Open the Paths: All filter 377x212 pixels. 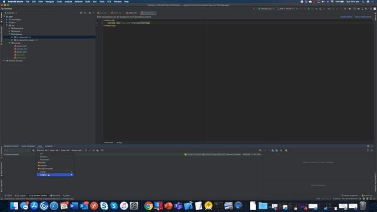point(77,151)
